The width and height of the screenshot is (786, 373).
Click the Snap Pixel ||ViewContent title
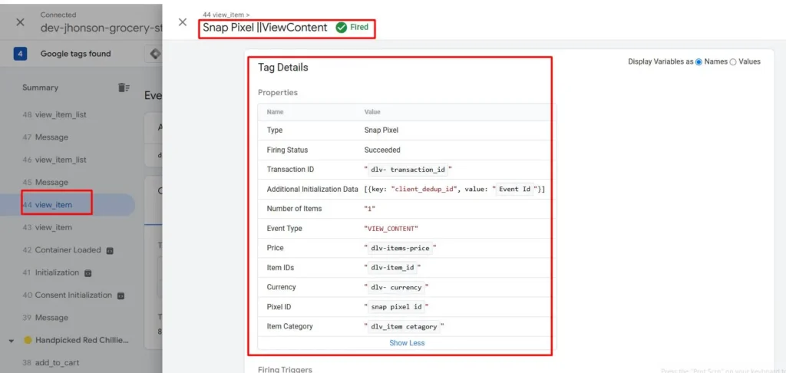(x=265, y=28)
